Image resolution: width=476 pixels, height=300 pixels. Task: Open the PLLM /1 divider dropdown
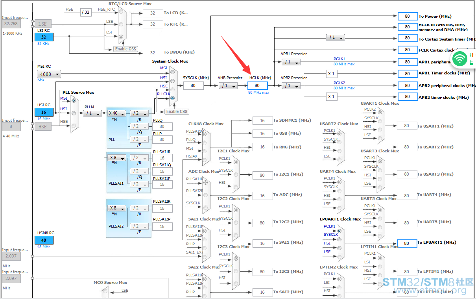[92, 113]
